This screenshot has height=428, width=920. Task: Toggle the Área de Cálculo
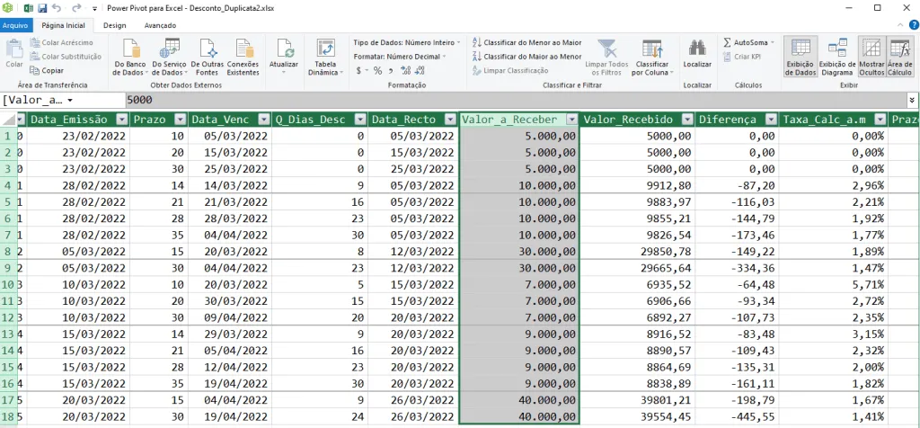tap(899, 57)
